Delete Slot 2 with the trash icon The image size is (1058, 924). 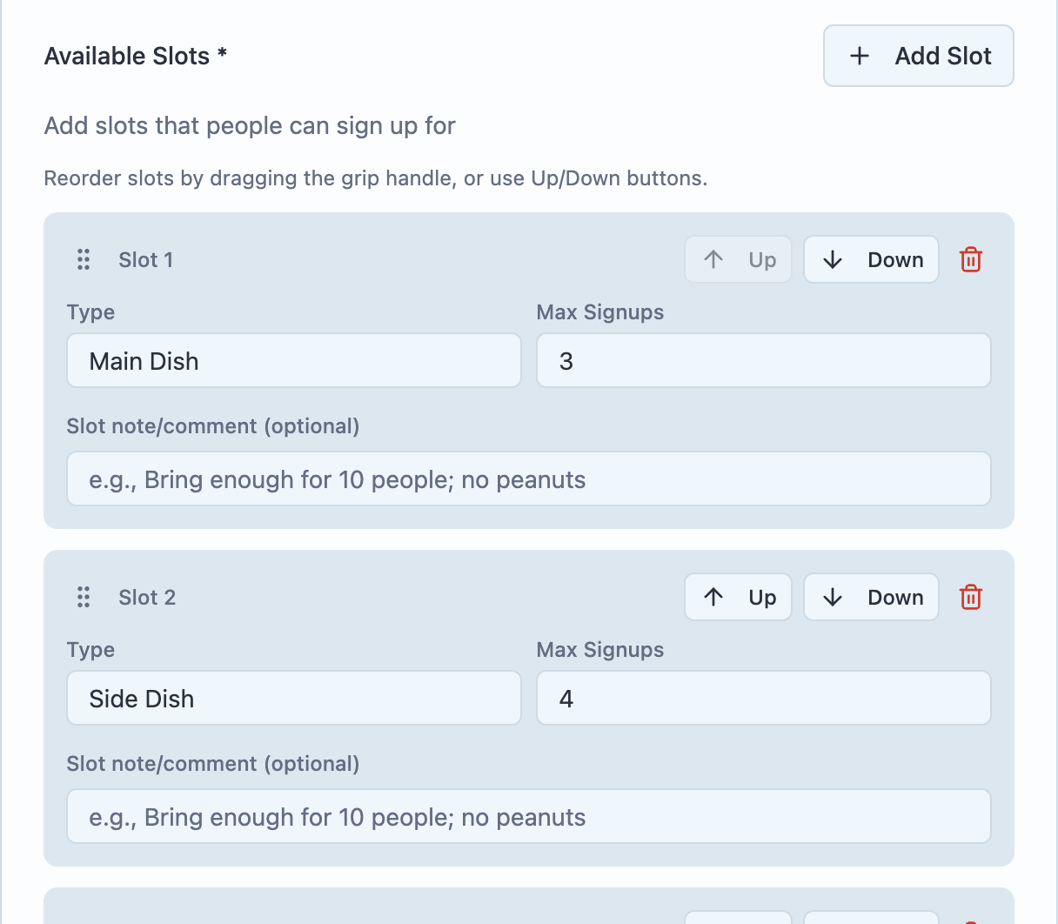(971, 597)
